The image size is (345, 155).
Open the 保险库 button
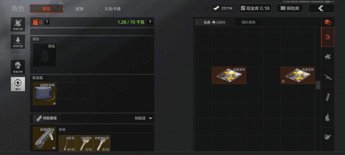[289, 8]
